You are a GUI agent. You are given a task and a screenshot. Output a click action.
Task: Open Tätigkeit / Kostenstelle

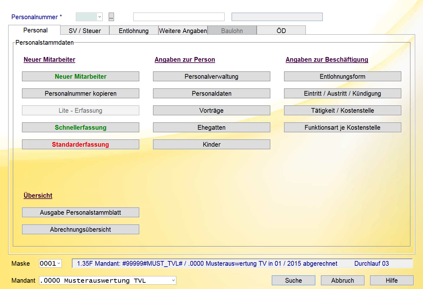point(343,110)
